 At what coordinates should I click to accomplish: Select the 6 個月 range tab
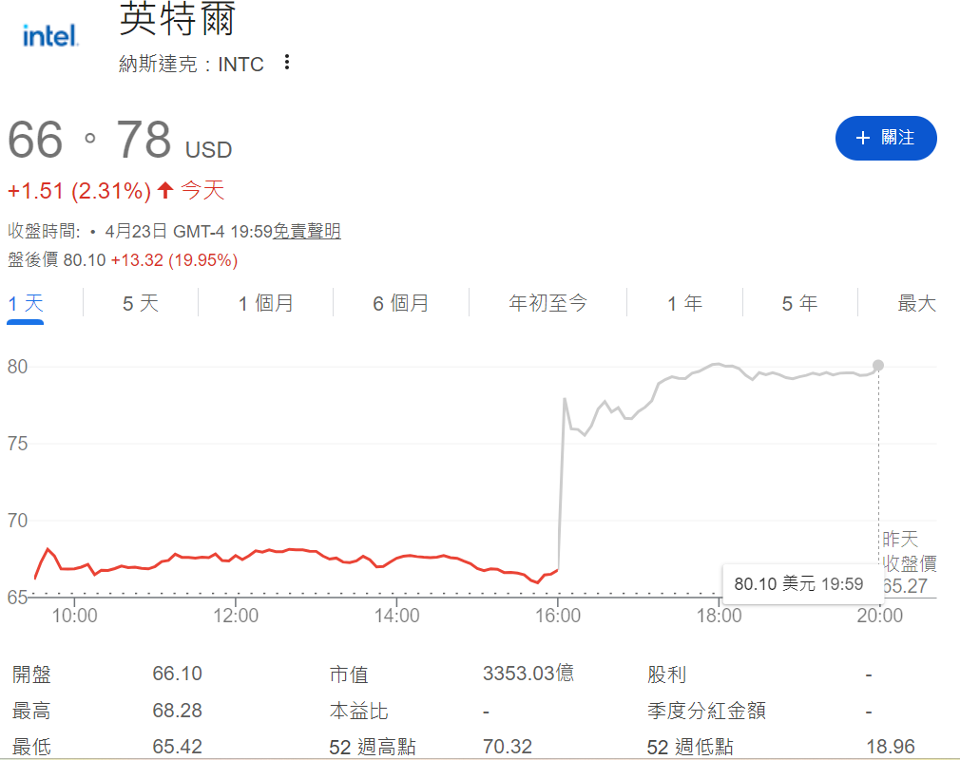tap(402, 302)
